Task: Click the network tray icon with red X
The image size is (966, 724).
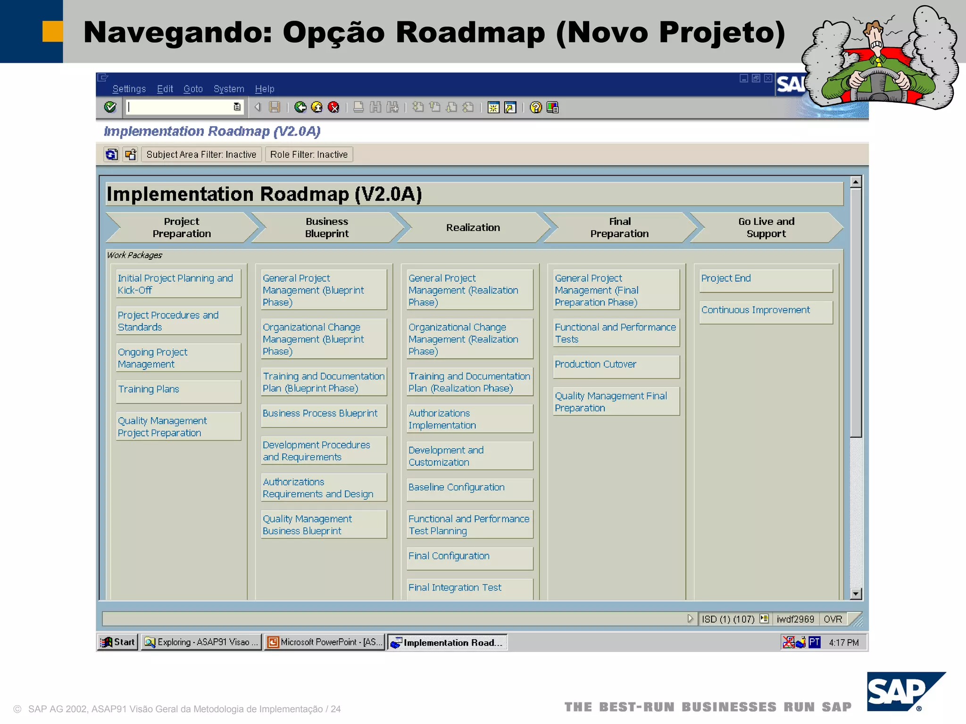Action: (x=789, y=642)
